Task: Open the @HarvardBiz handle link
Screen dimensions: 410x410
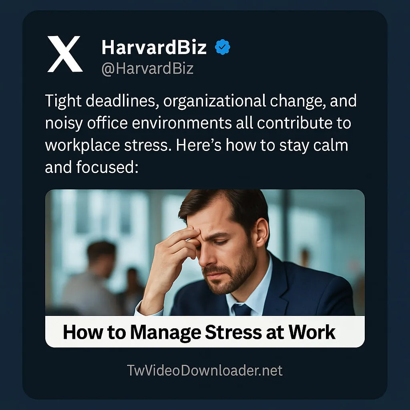Action: point(147,69)
